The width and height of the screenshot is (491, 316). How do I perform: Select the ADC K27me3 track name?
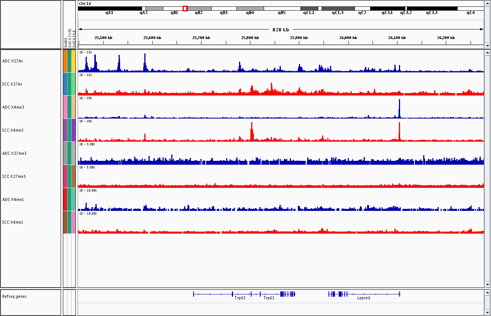pos(14,153)
